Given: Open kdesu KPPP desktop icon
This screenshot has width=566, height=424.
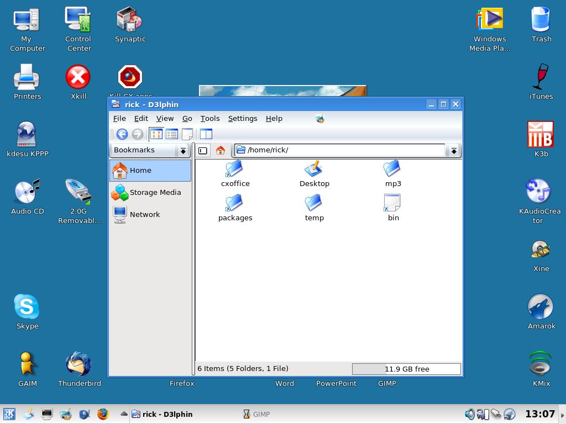Looking at the screenshot, I should (27, 139).
